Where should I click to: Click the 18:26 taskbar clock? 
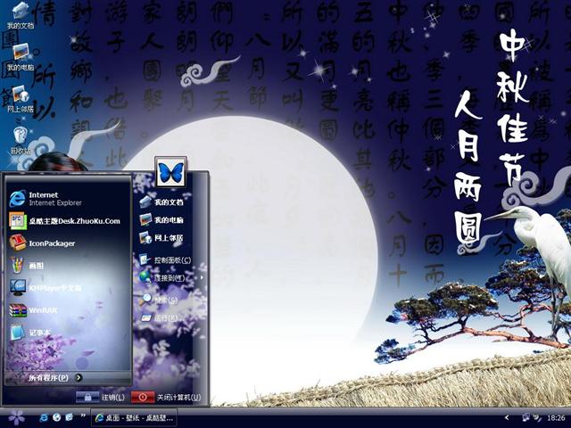[556, 418]
